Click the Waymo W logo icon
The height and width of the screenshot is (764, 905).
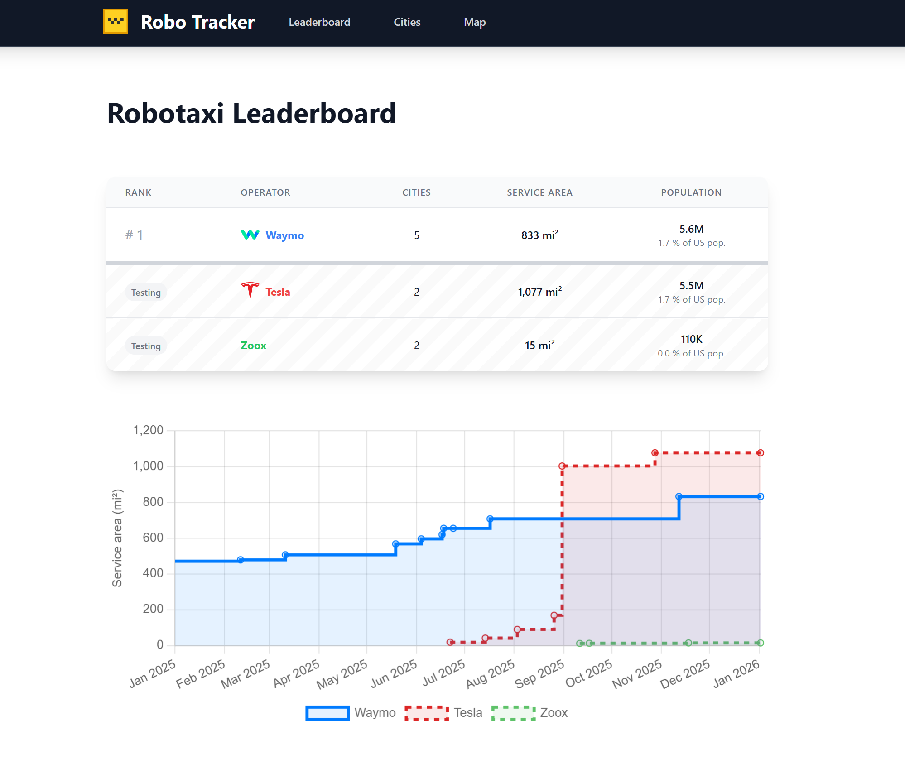click(250, 235)
